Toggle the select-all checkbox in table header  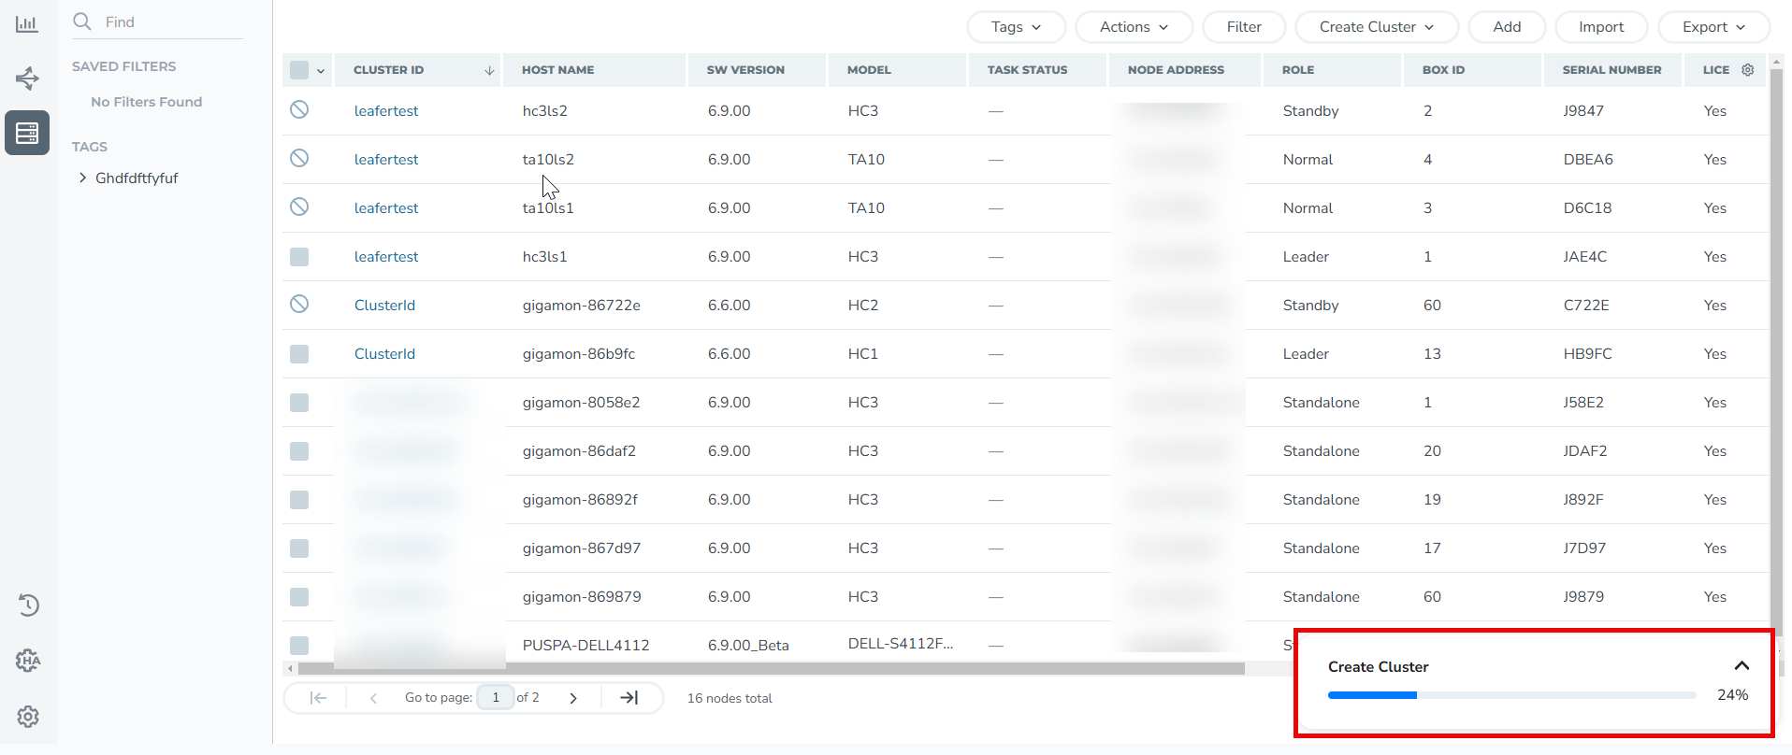coord(299,70)
